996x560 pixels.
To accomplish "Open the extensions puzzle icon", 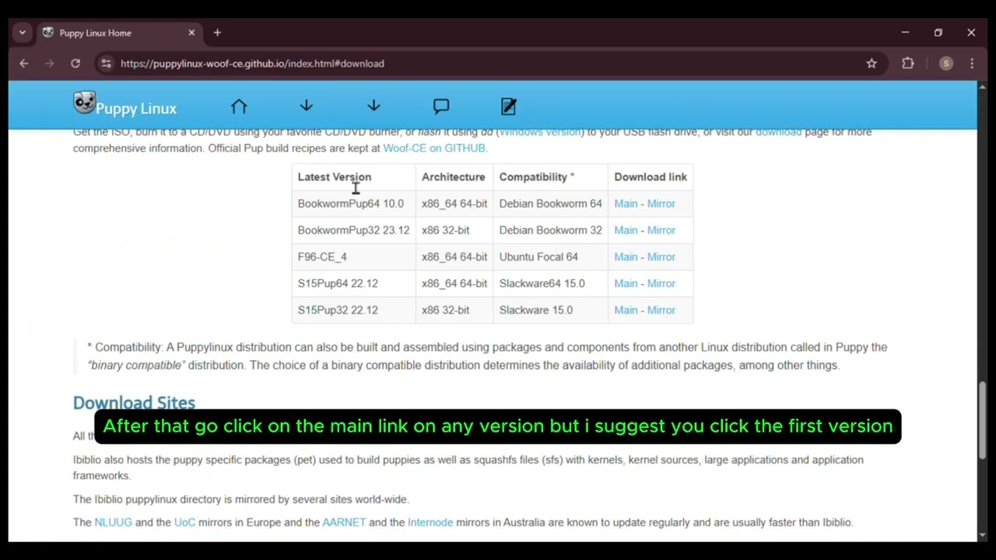I will click(908, 64).
